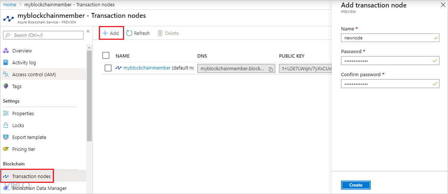Click the Home breadcrumb link
The image size is (448, 194).
(x=10, y=4)
